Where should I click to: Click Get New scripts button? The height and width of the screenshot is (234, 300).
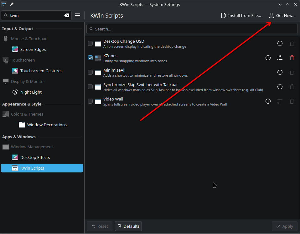pos(282,15)
